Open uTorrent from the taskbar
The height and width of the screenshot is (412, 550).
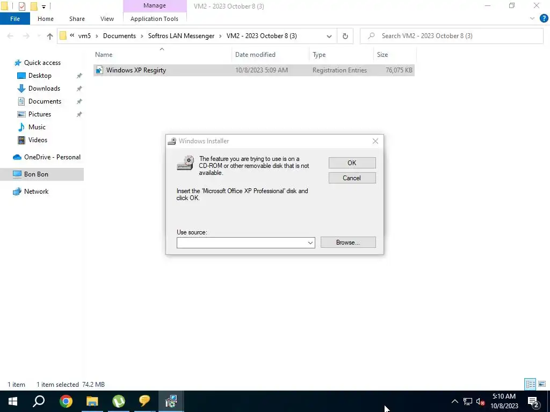pos(119,401)
